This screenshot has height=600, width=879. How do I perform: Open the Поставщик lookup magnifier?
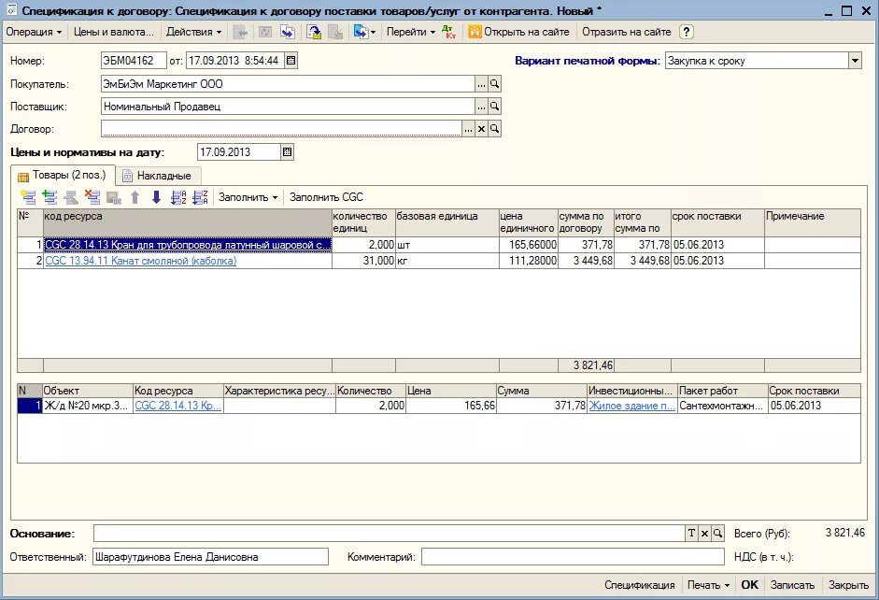(494, 106)
